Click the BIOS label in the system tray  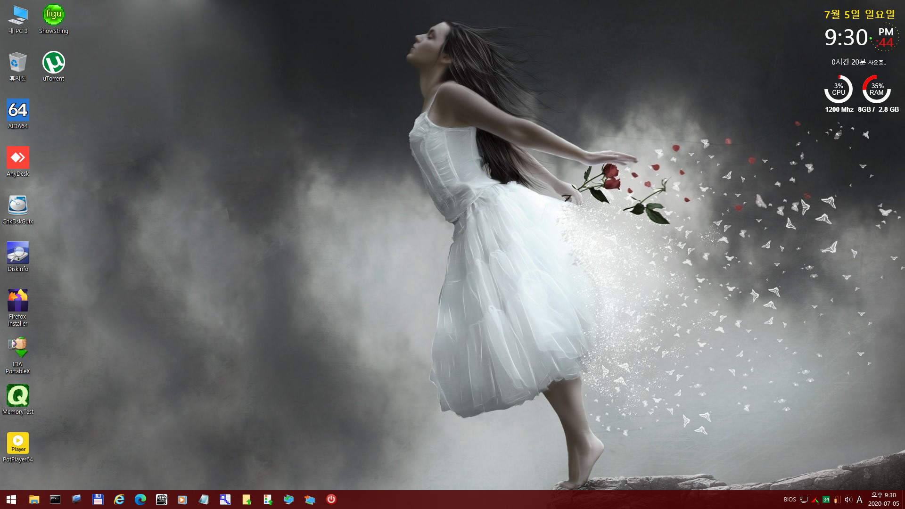790,500
